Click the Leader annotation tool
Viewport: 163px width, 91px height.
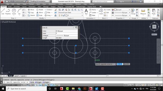pos(93,12)
